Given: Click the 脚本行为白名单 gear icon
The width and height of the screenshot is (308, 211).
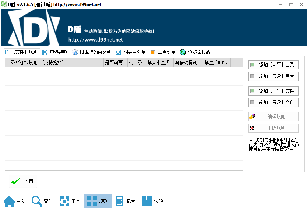Looking at the screenshot, I should click(75, 52).
